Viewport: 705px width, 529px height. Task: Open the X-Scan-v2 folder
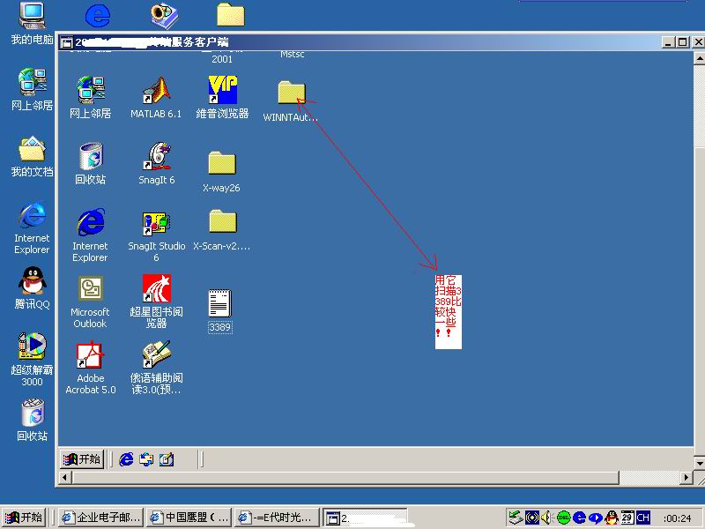coord(222,222)
